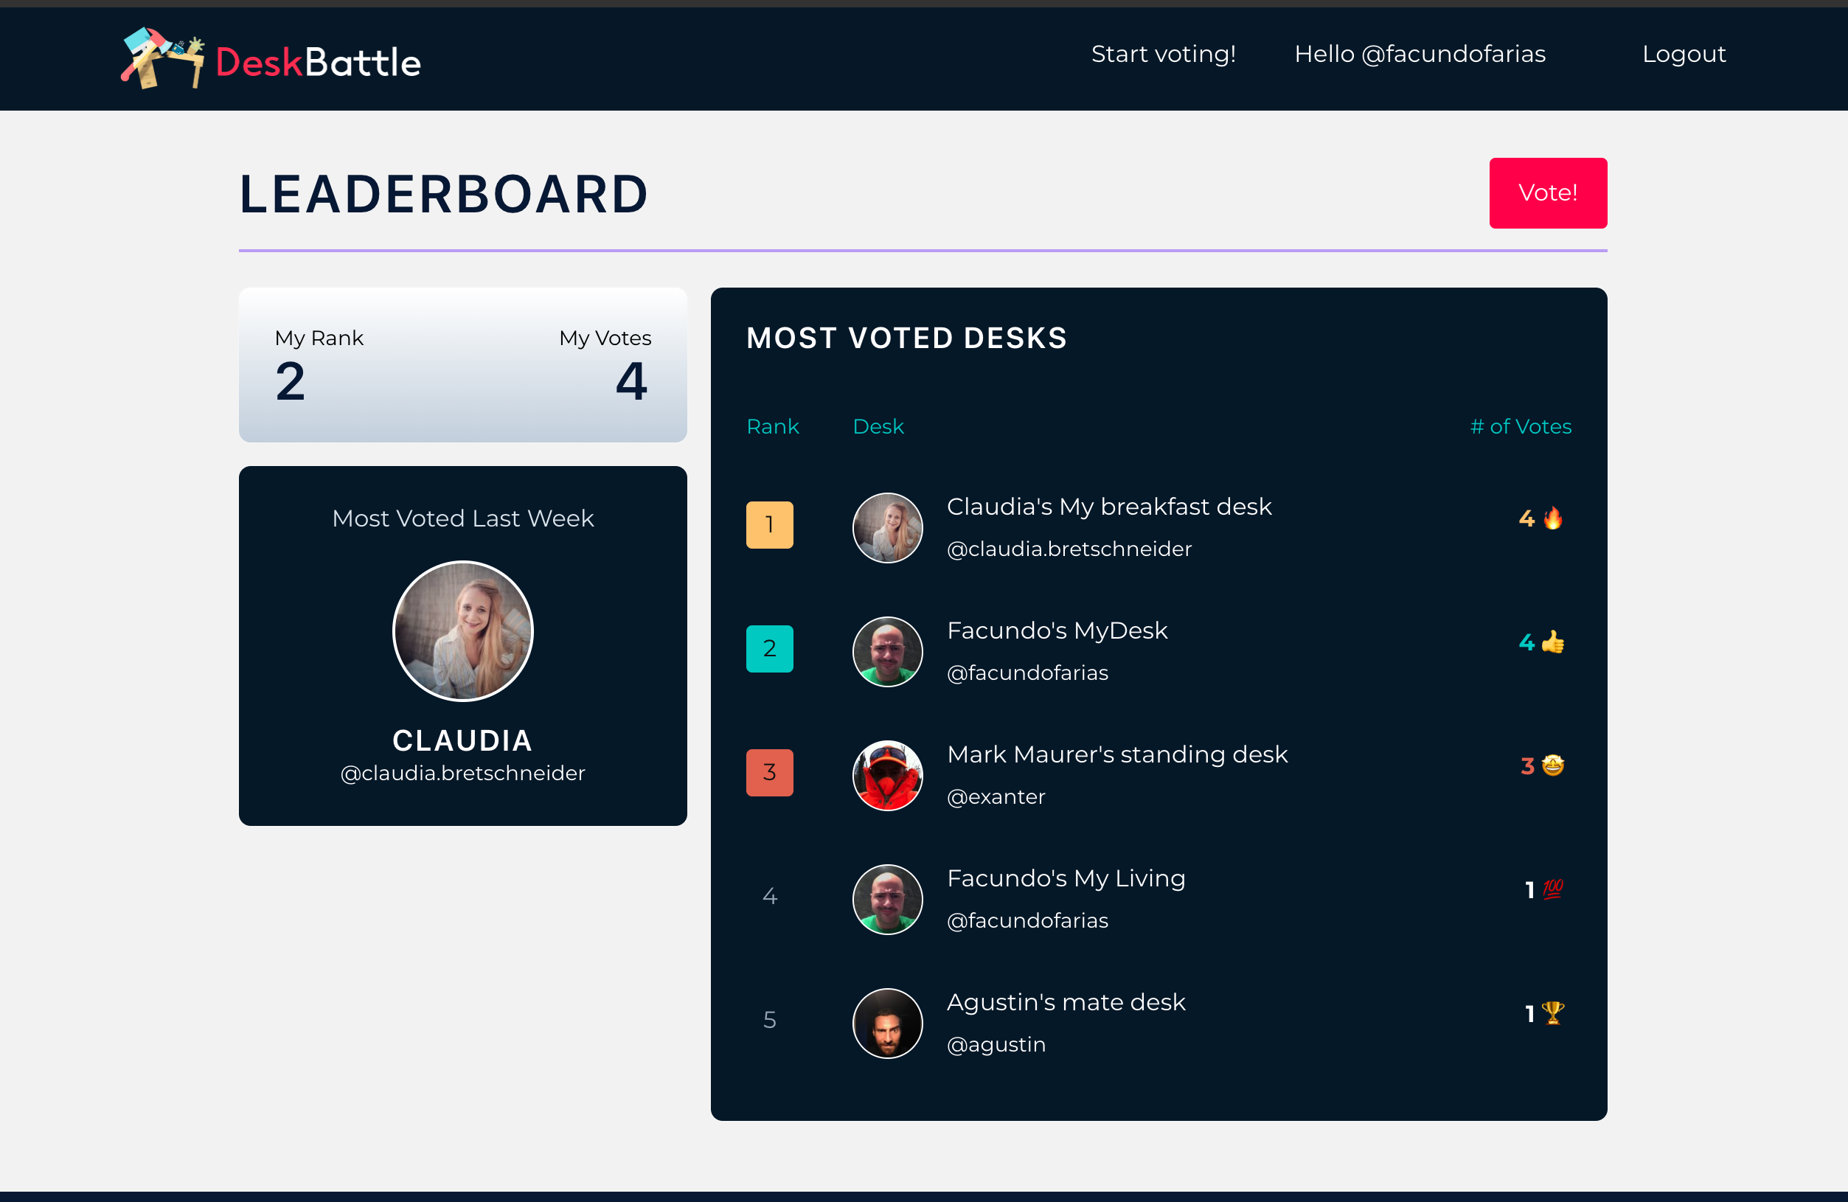The image size is (1848, 1202).
Task: Click the LEADERBOARD page title
Action: pyautogui.click(x=443, y=194)
